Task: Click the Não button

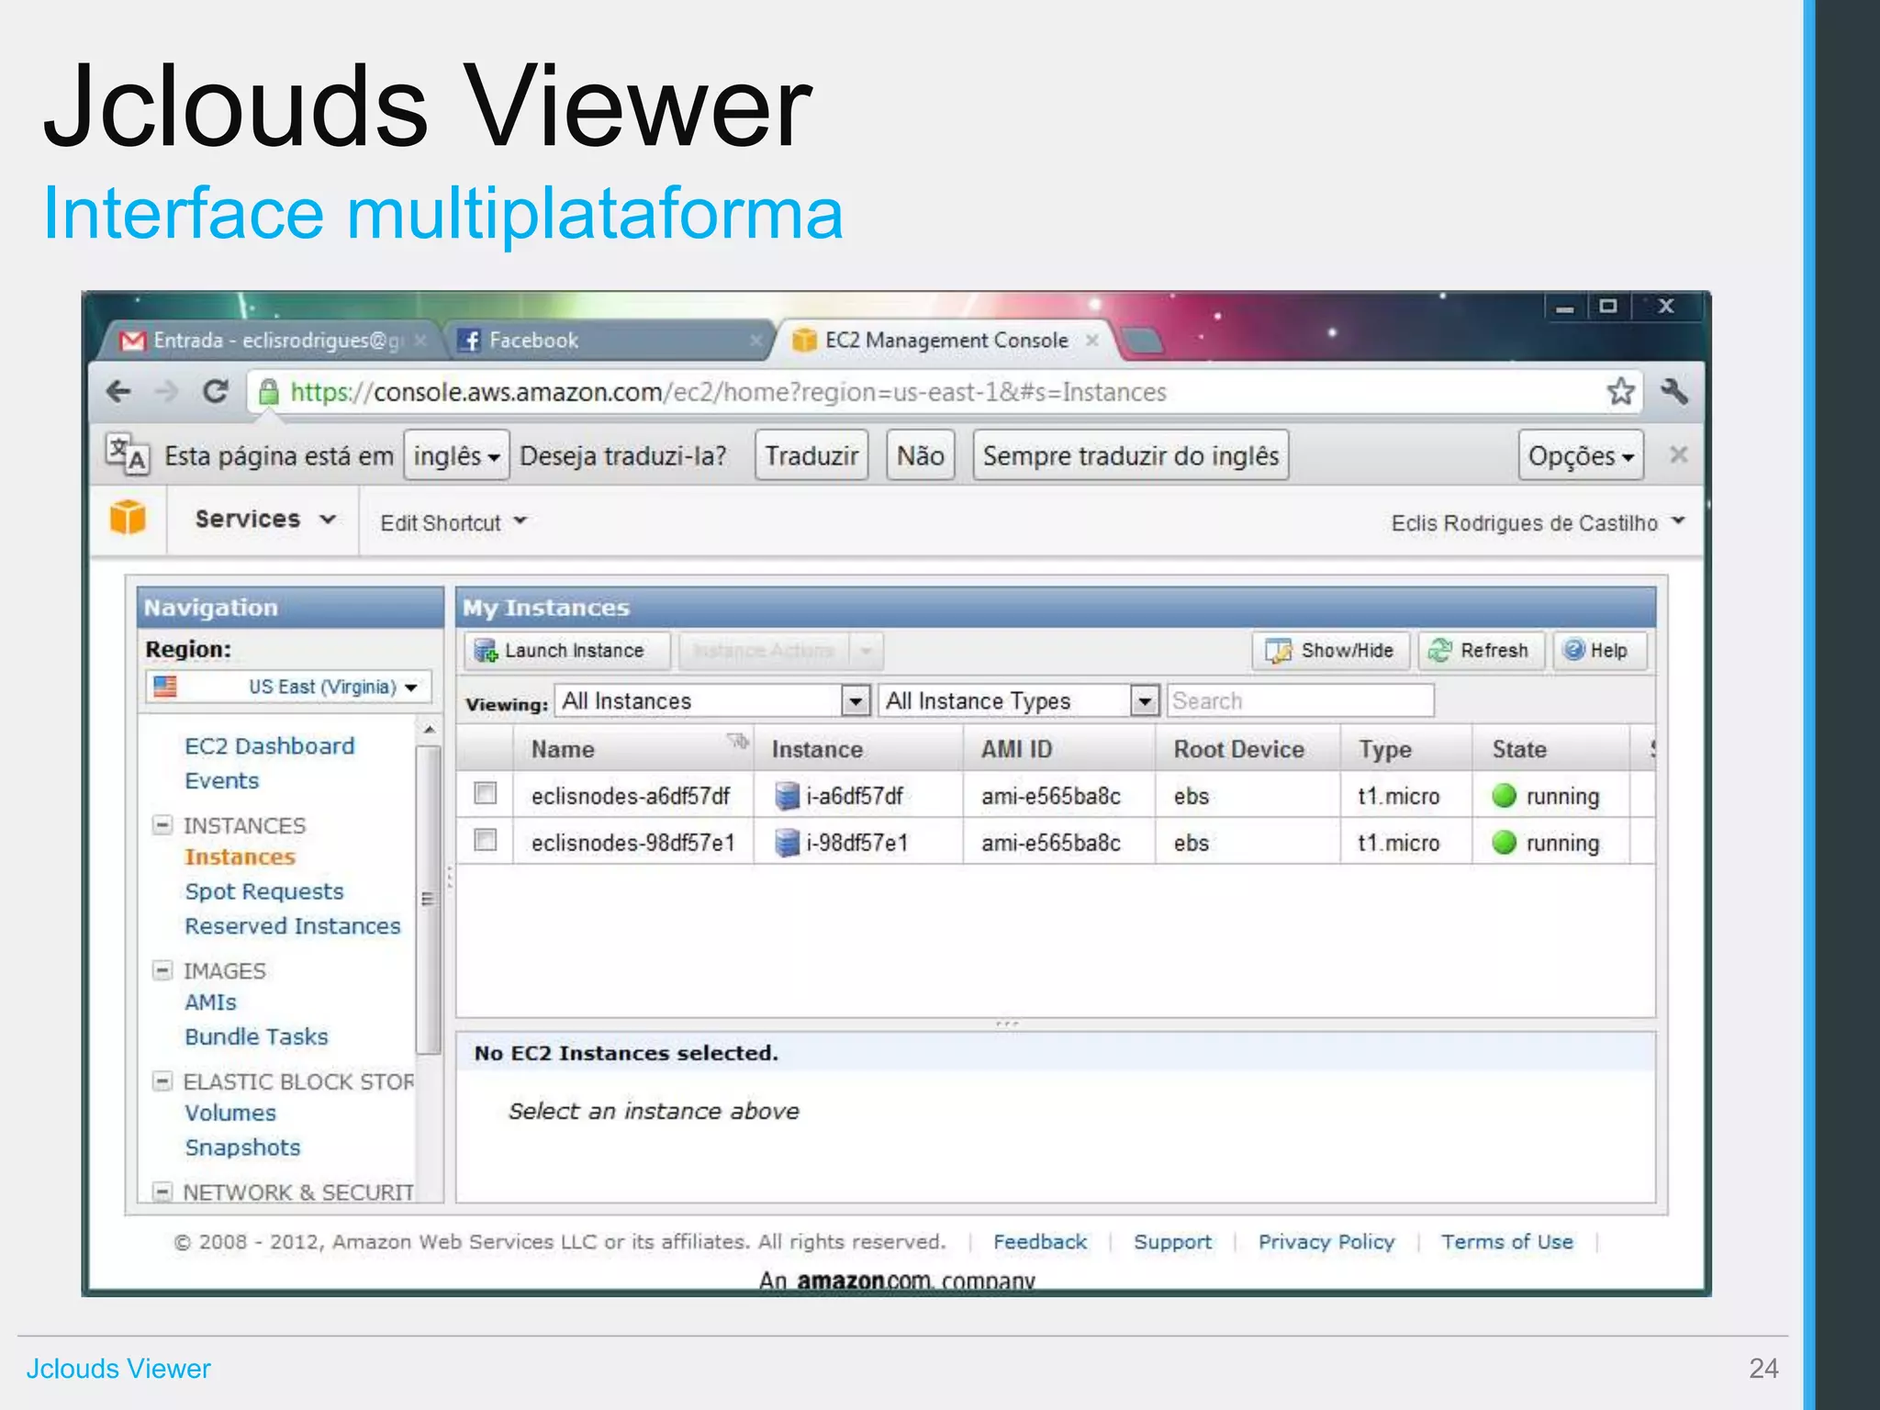Action: pyautogui.click(x=920, y=455)
